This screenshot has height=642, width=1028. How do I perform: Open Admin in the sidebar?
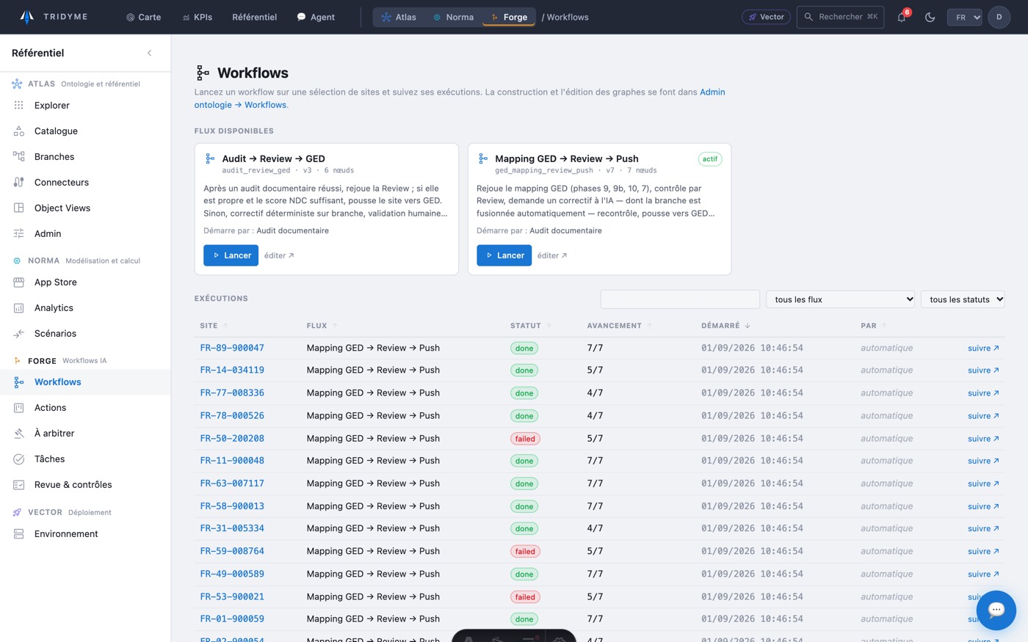(85, 233)
